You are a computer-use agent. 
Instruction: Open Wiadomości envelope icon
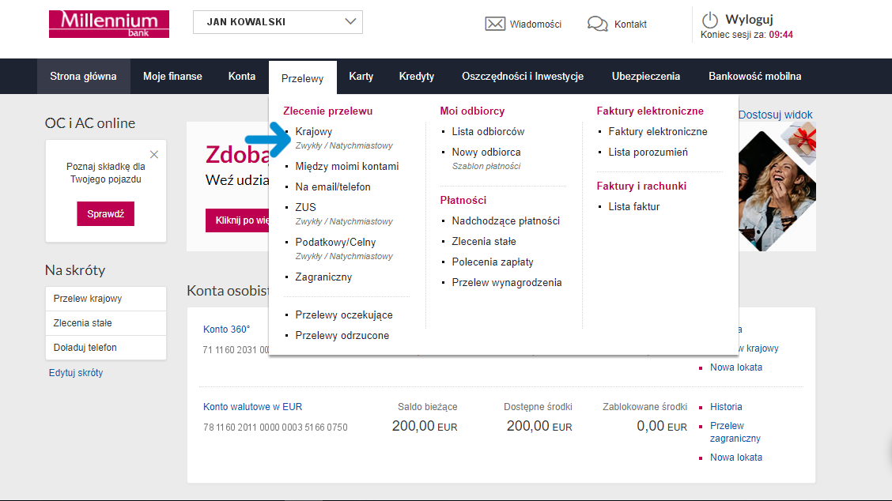(495, 24)
